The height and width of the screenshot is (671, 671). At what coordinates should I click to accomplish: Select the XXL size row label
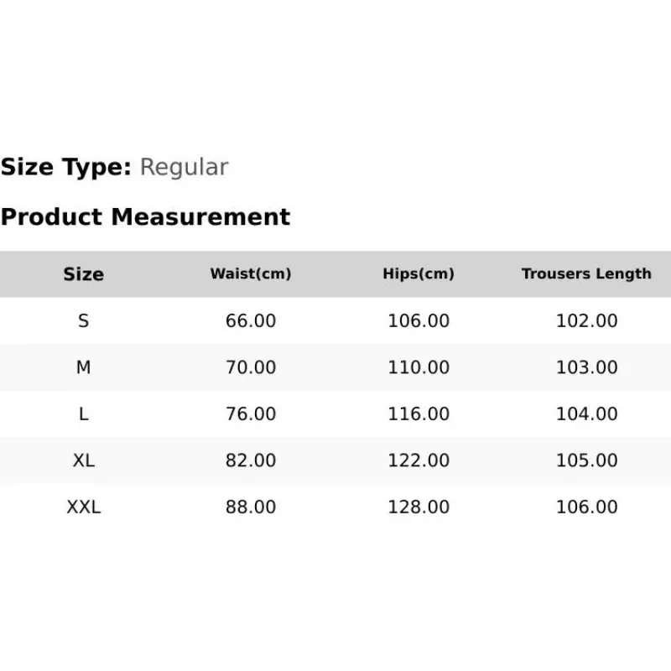[x=83, y=507]
